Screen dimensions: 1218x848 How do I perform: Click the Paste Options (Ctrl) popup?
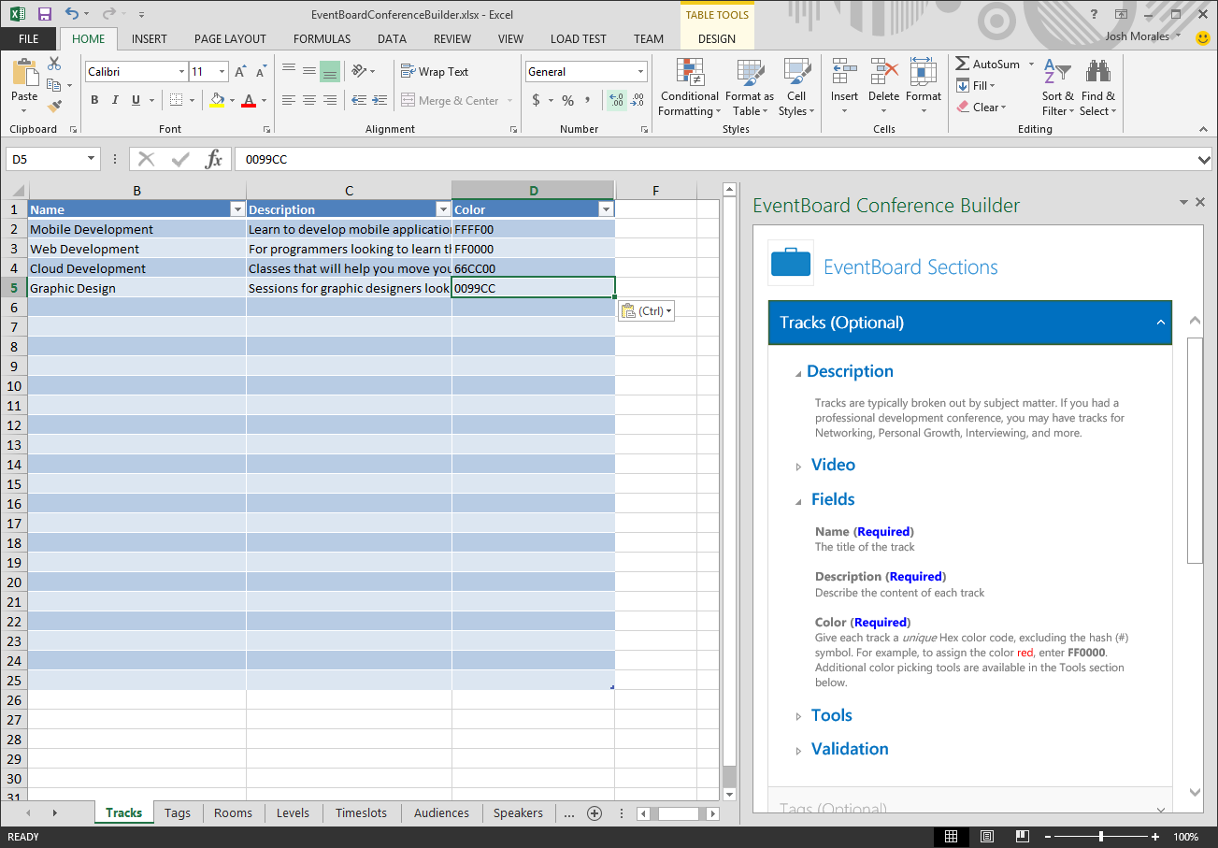[646, 309]
